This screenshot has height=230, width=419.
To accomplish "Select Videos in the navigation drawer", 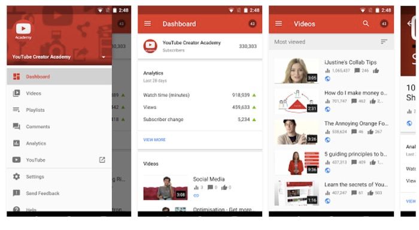I will click(59, 93).
